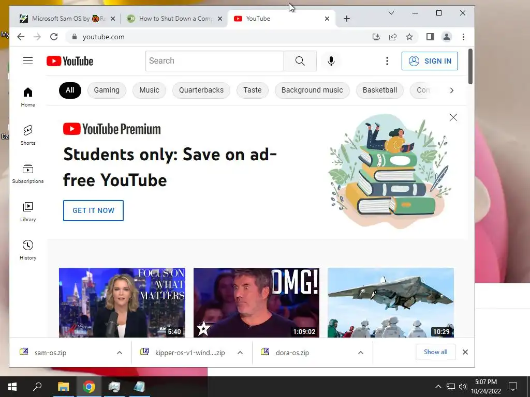Screen dimensions: 530x397
Task: Click the SIGN IN button
Action: pyautogui.click(x=430, y=61)
